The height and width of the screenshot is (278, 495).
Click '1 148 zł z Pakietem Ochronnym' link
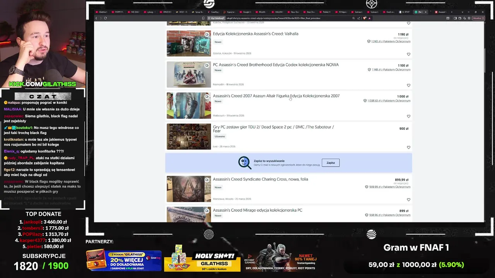coord(391,69)
